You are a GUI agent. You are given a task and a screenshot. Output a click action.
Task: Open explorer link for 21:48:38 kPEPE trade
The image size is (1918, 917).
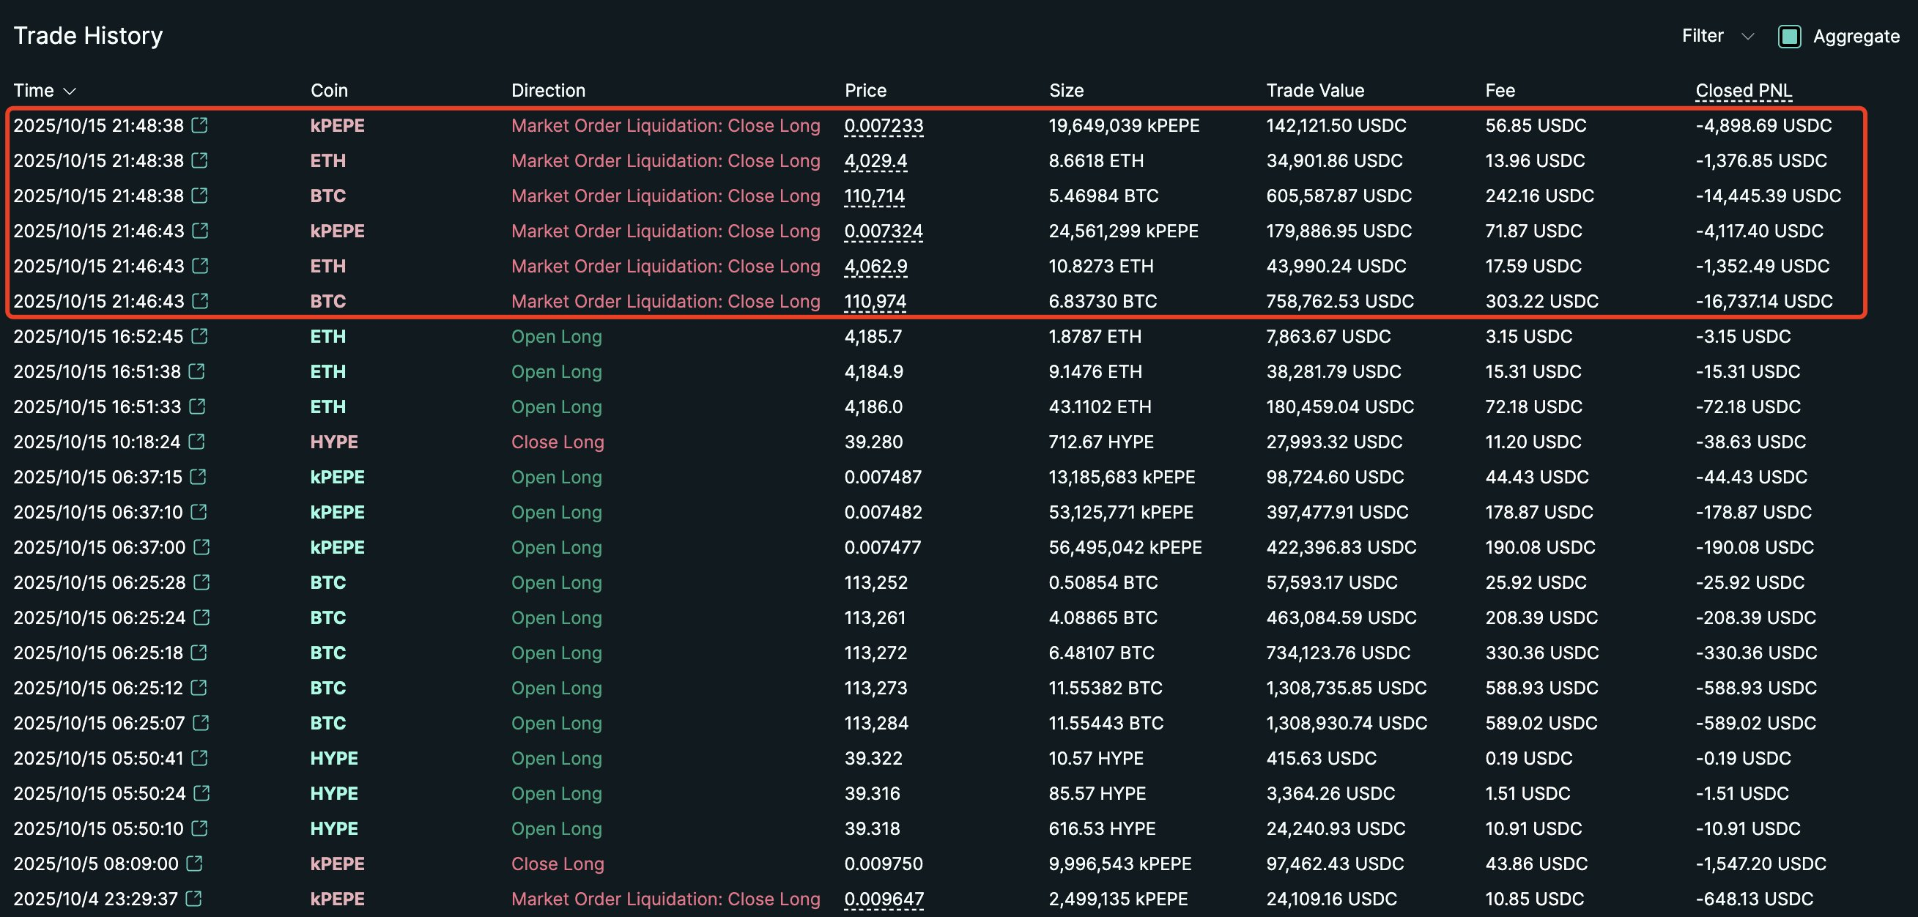[199, 125]
